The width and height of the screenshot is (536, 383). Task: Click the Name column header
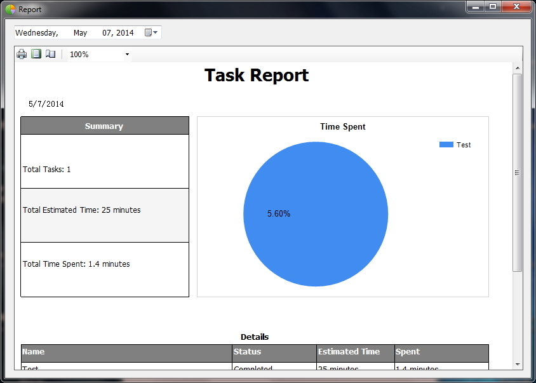coord(126,352)
